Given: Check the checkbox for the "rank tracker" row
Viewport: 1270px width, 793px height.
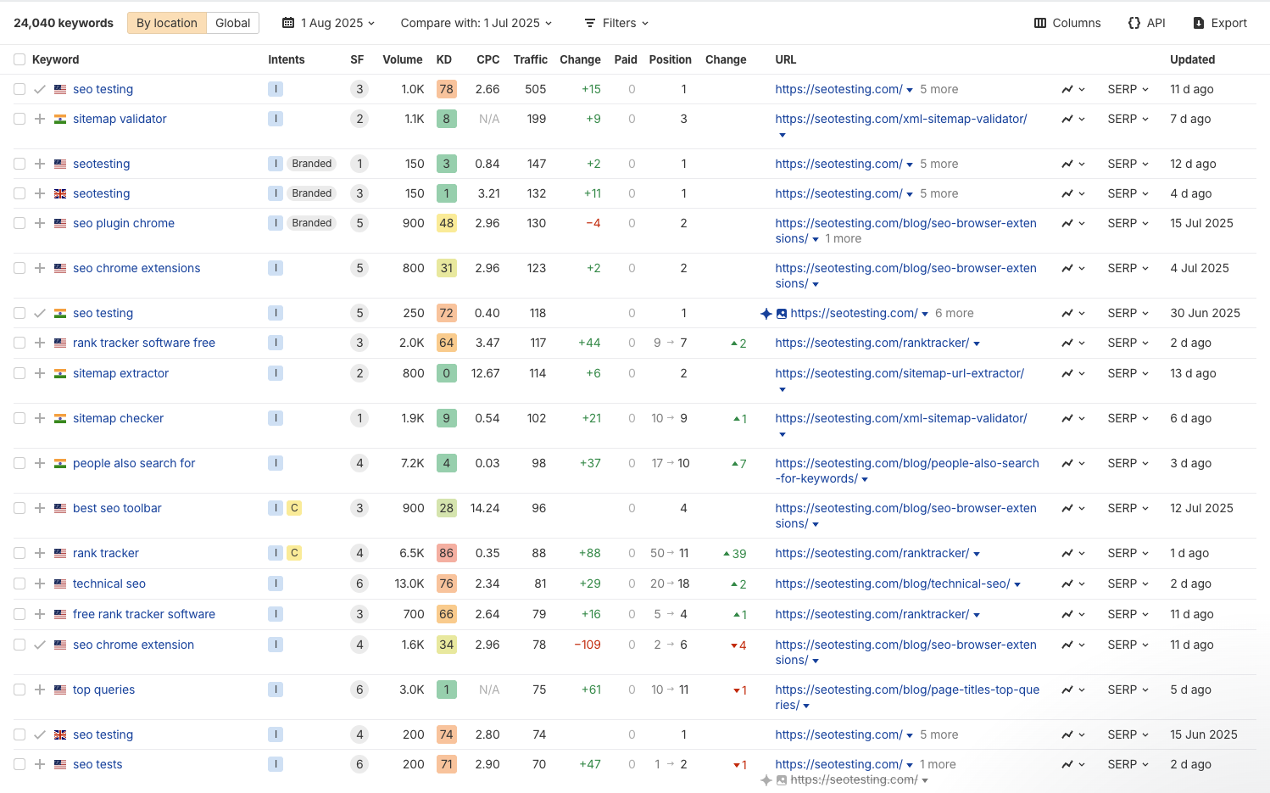Looking at the screenshot, I should pos(19,553).
